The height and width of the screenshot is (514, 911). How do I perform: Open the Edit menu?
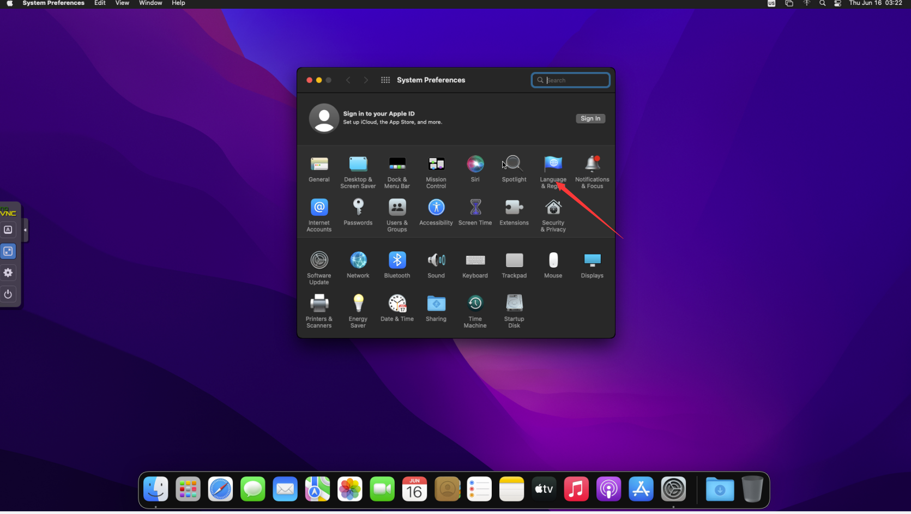point(100,3)
